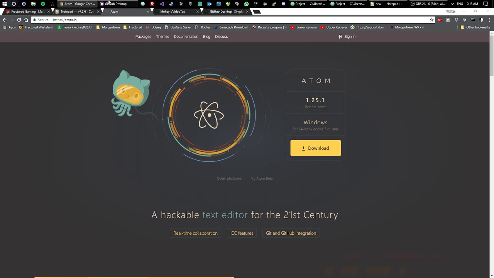
Task: Open the Chrome three-dot menu icon
Action: tap(489, 20)
